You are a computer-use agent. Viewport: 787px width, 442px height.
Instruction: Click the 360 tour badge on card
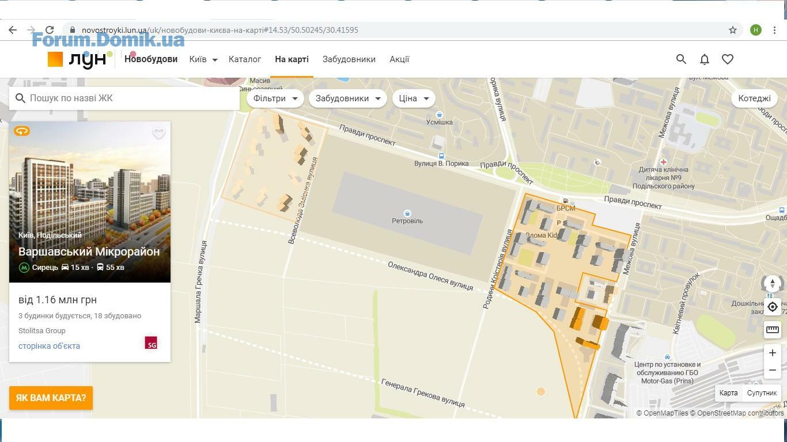click(x=22, y=131)
